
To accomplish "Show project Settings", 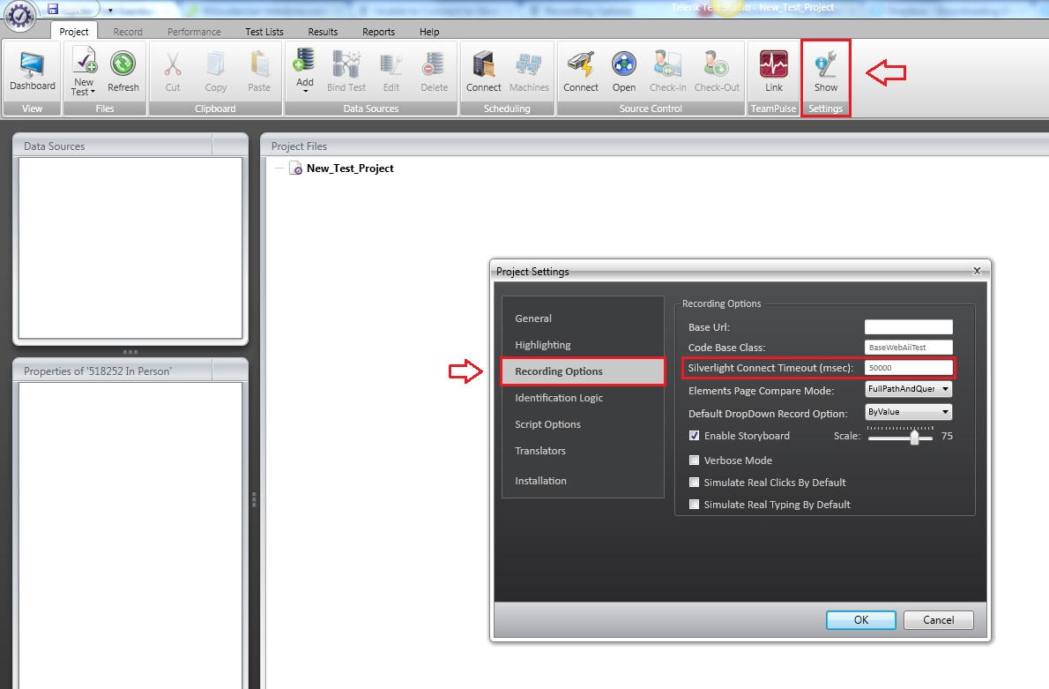I will point(826,71).
